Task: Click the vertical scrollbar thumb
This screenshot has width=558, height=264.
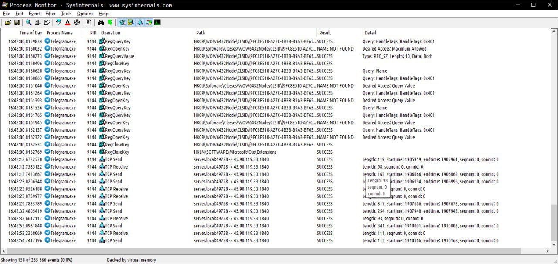Action: (554, 222)
